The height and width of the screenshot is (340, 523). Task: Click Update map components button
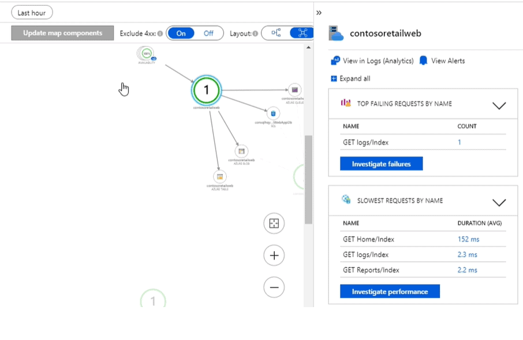[62, 33]
